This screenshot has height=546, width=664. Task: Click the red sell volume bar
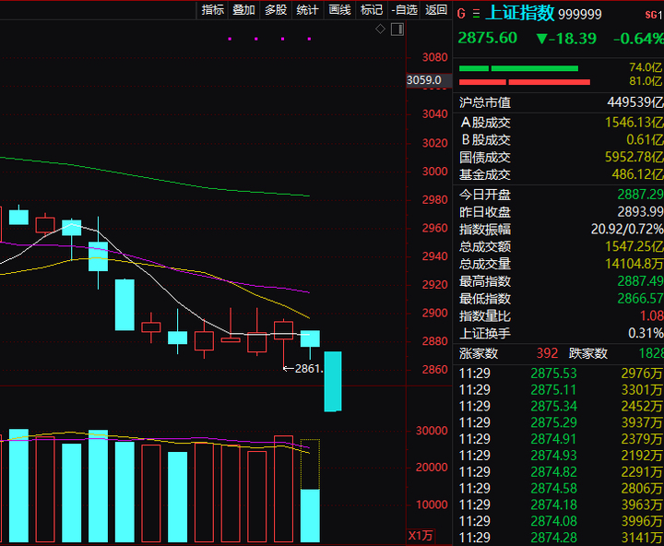[x=524, y=82]
